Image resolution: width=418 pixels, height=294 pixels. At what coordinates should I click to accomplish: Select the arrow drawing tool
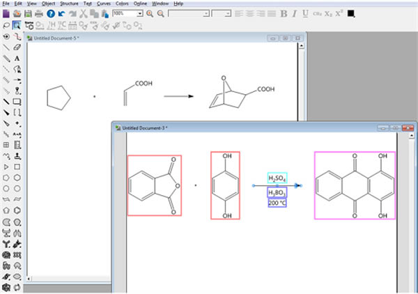pyautogui.click(x=17, y=80)
